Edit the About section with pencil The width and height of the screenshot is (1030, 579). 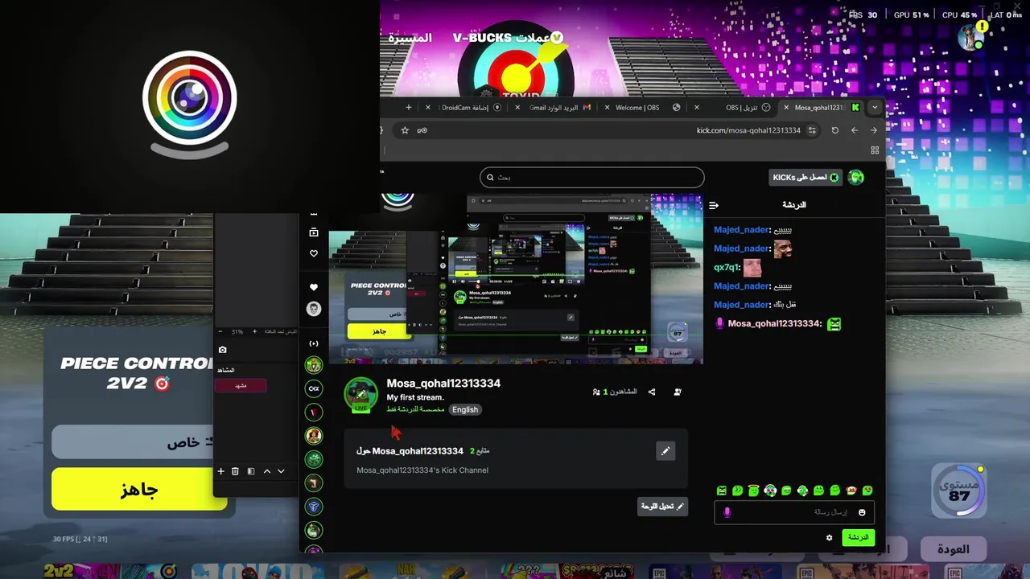pos(665,451)
